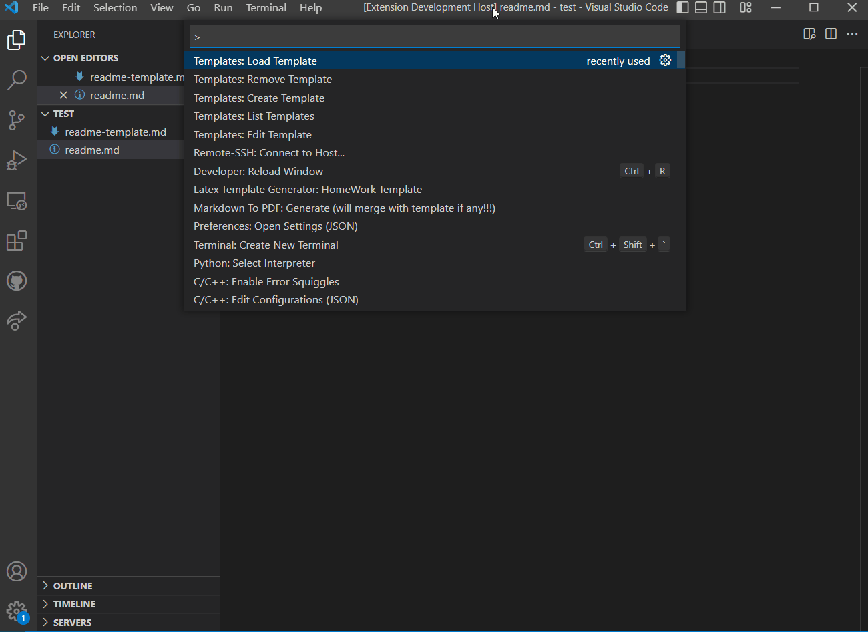The width and height of the screenshot is (868, 632).
Task: Close readme.md in Open Editors
Action: pos(63,95)
